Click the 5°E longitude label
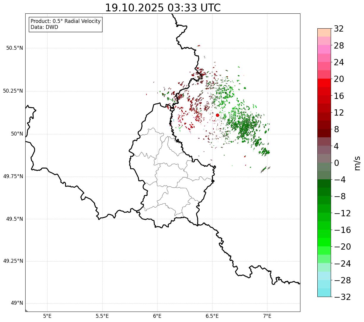 coord(47,316)
